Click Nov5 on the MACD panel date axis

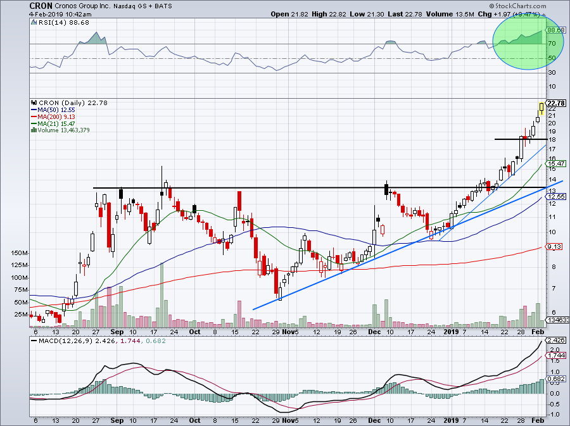coord(290,420)
